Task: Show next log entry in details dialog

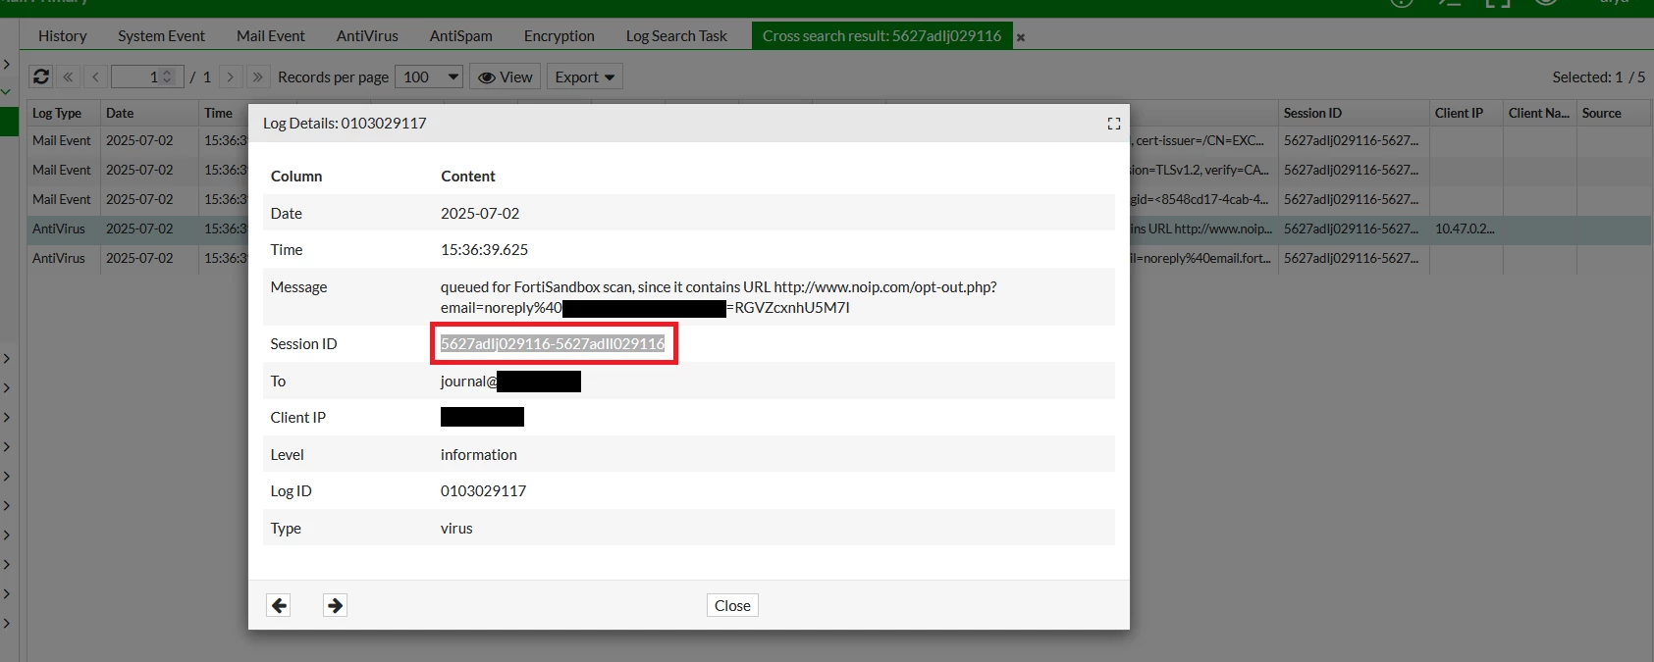Action: [x=335, y=605]
